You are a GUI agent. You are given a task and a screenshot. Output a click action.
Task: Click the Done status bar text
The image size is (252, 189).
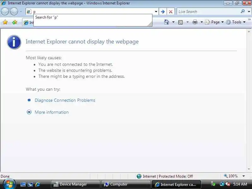click(x=5, y=176)
